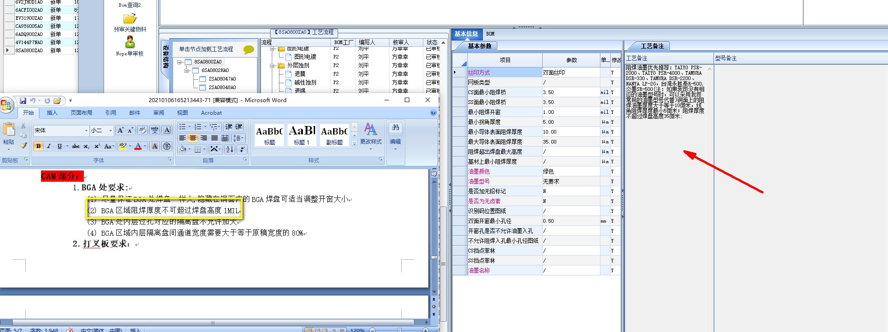This screenshot has height=332, width=888.
Task: Show or hide paragraph marks
Action: pyautogui.click(x=242, y=149)
